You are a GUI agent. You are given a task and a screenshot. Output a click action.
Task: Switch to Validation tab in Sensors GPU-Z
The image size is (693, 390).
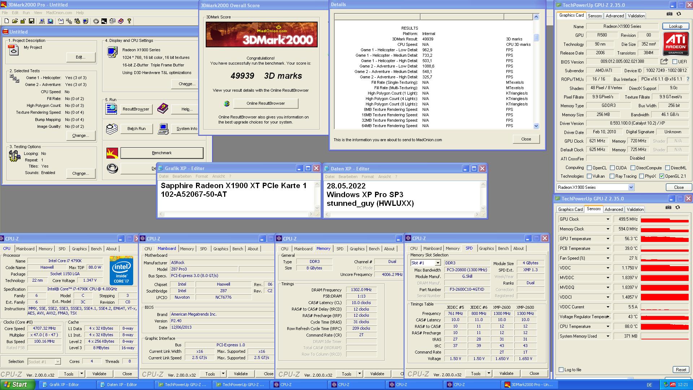point(635,209)
